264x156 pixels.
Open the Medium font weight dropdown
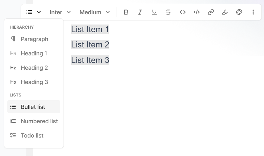pos(94,12)
